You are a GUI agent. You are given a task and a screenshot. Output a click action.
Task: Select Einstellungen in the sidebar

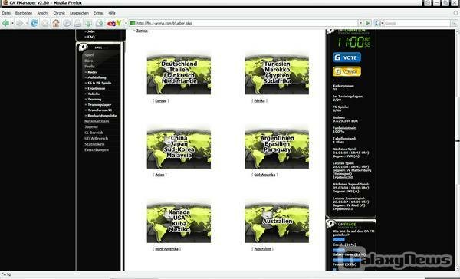(97, 150)
